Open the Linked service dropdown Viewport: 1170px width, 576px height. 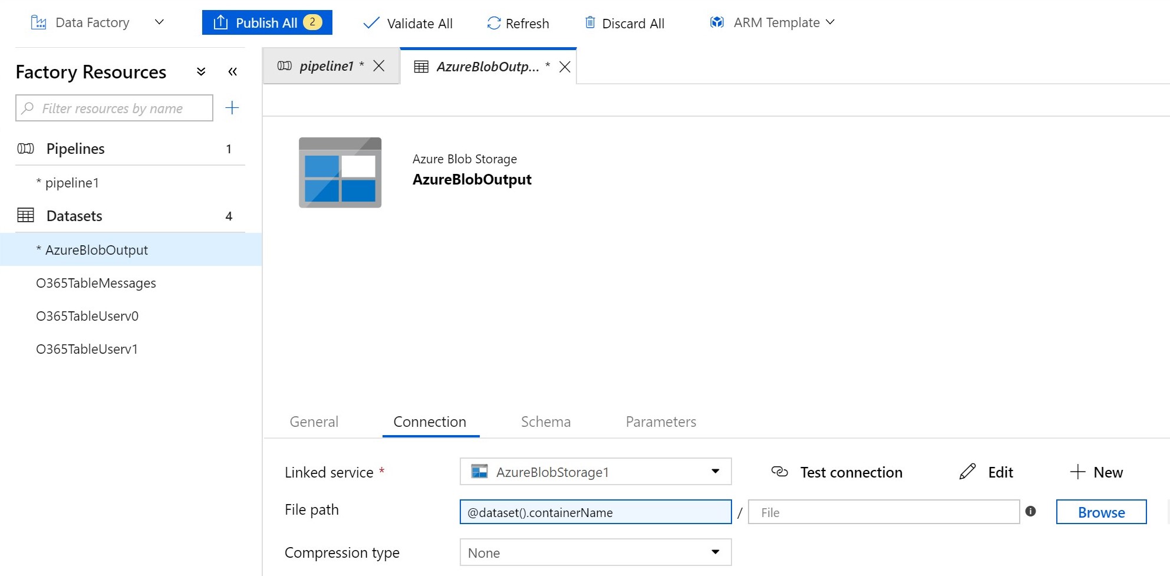[x=595, y=472]
